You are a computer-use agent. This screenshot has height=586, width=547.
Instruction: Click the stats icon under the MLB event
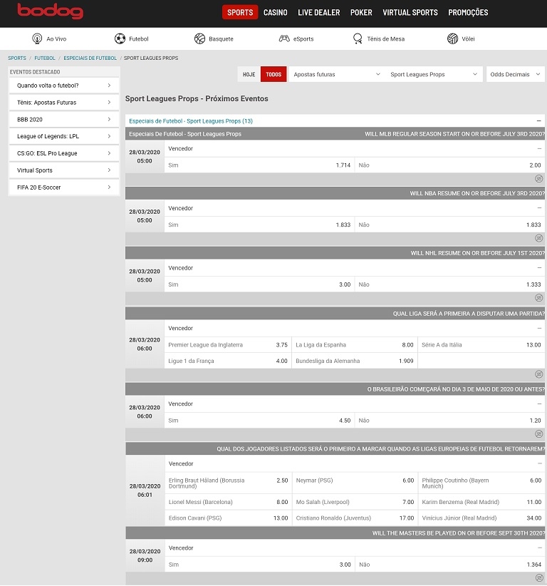538,178
